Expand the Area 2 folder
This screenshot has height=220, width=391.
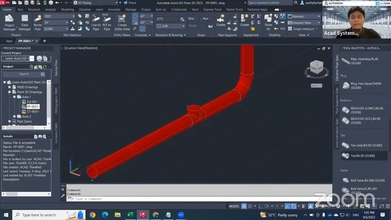click(x=14, y=117)
